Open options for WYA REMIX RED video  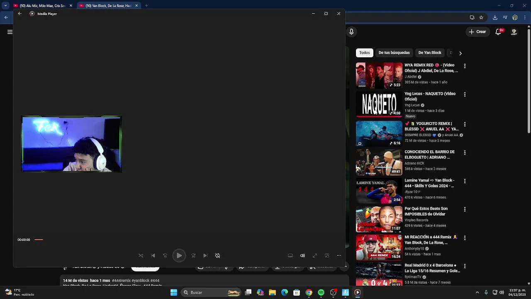click(x=465, y=66)
